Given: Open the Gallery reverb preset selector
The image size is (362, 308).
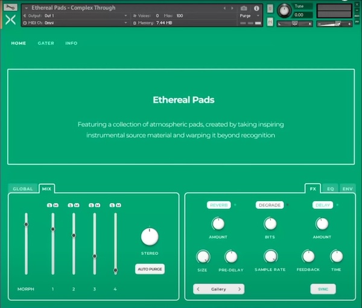Looking at the screenshot, I should pos(218,289).
